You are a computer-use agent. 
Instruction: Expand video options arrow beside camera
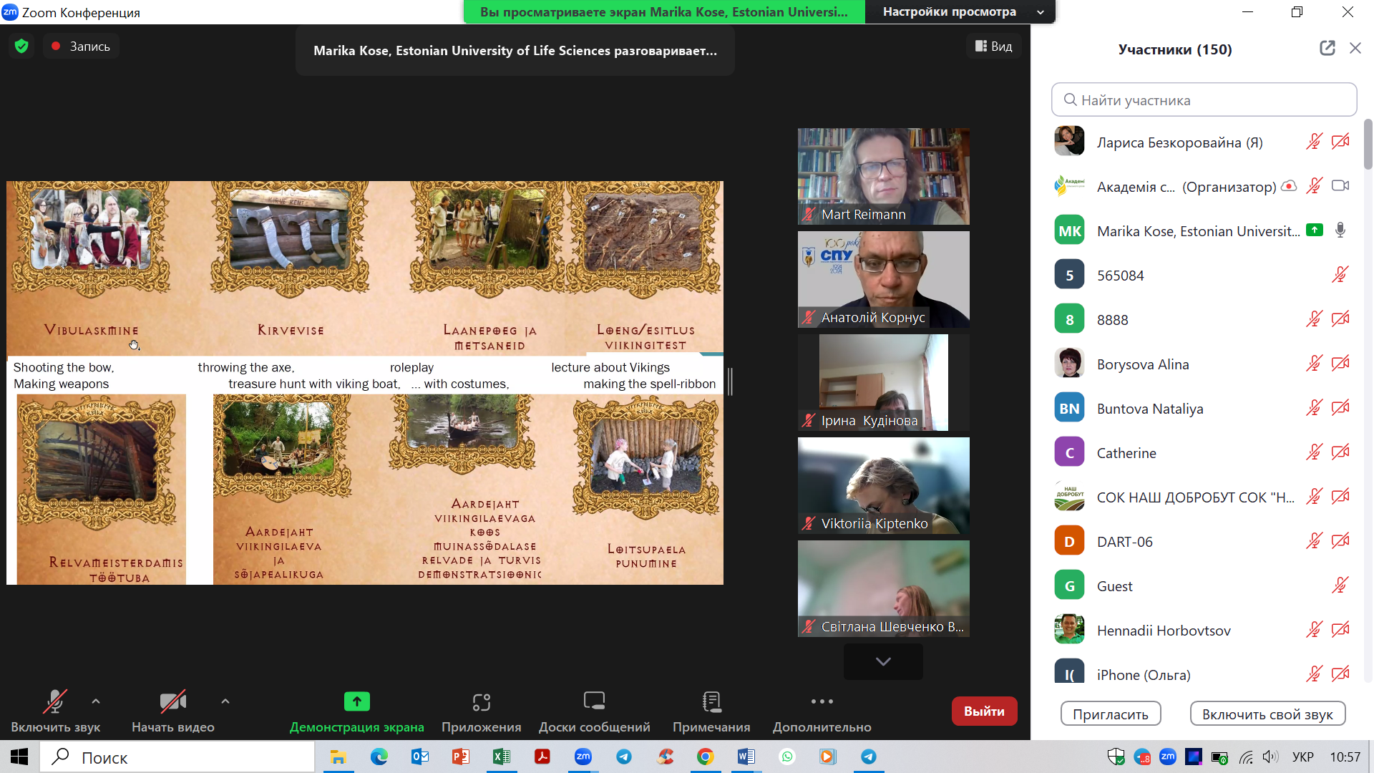(x=225, y=702)
